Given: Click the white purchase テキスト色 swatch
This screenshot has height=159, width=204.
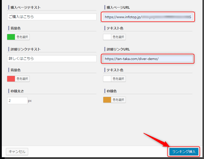Looking at the screenshot, I should coord(107,37).
